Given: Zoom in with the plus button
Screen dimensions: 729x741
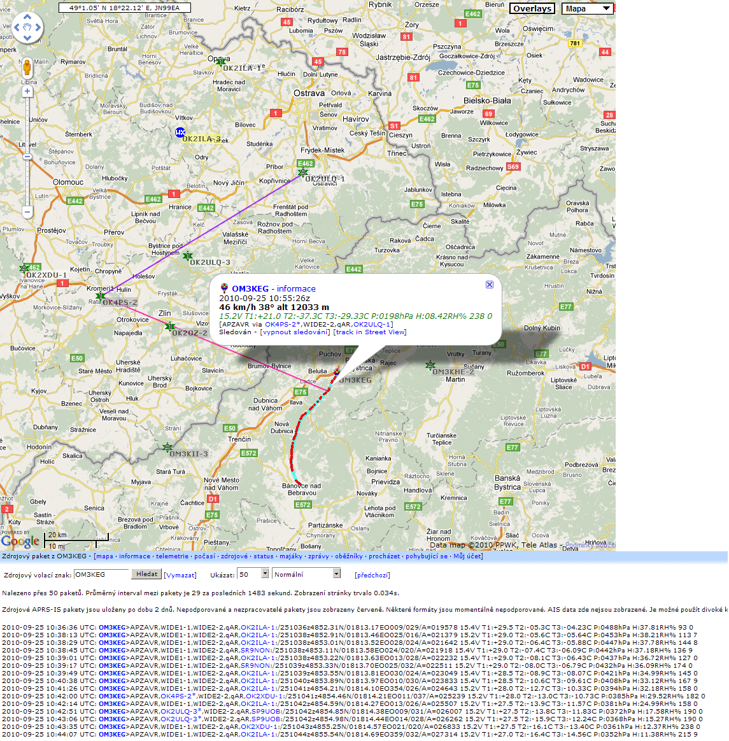Looking at the screenshot, I should click(27, 91).
